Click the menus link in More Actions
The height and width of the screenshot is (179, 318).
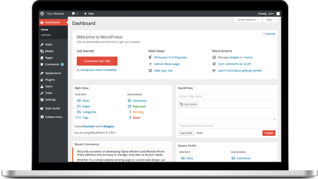[248, 57]
